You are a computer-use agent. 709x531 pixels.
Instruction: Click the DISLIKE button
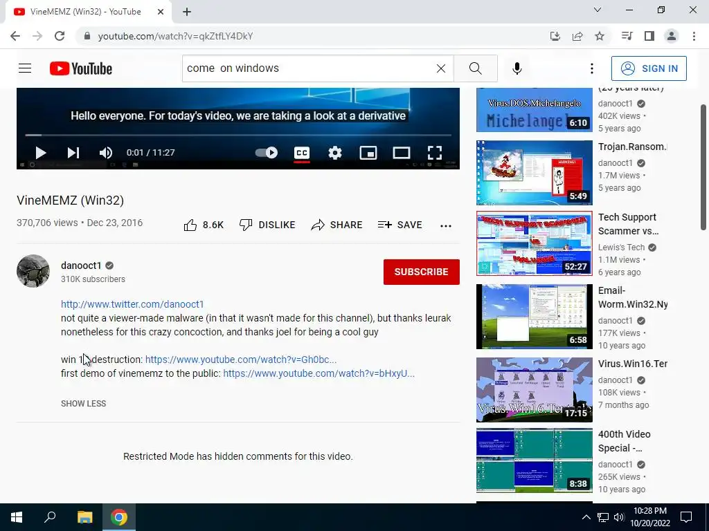coord(267,225)
